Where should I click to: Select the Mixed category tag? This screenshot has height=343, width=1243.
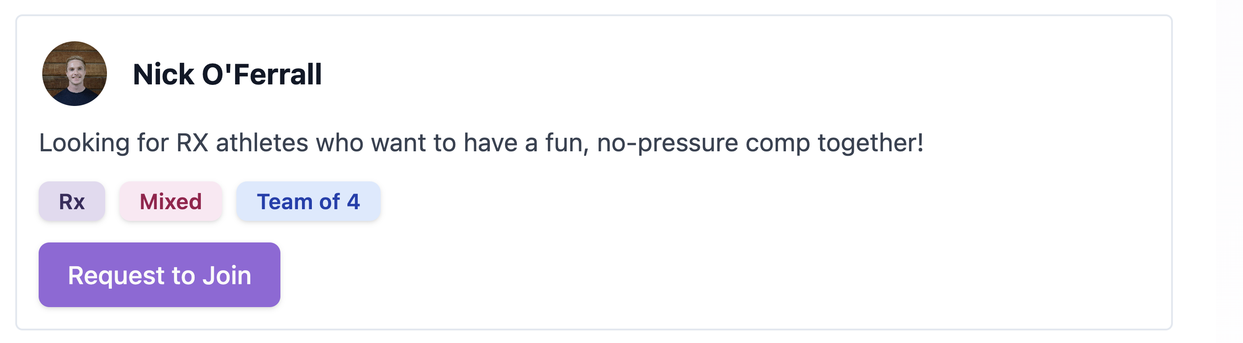coord(171,202)
